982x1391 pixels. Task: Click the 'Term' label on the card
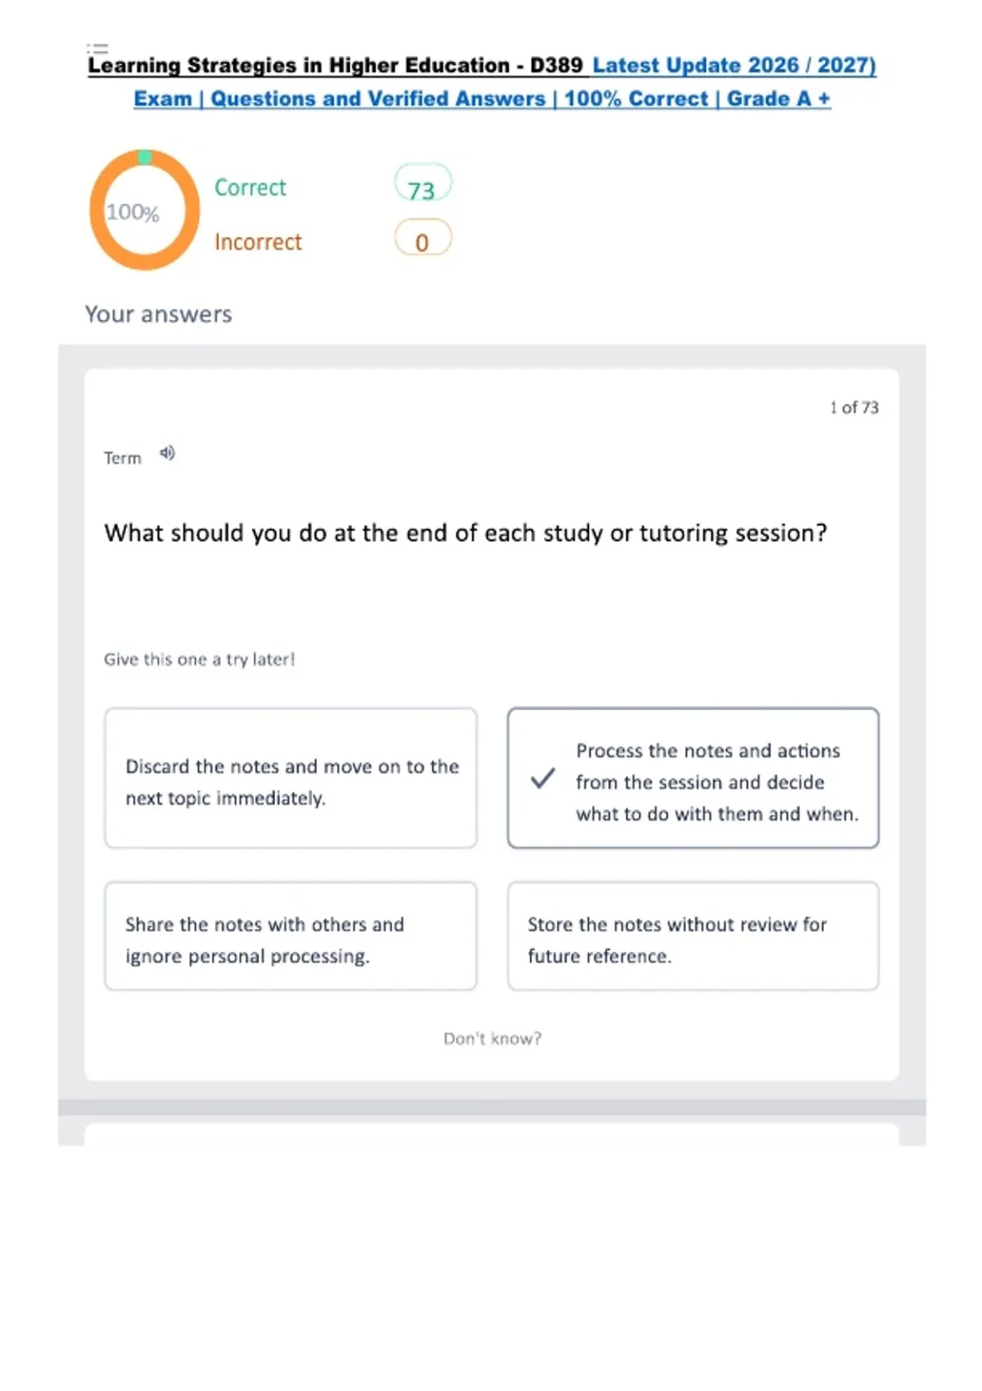point(123,458)
